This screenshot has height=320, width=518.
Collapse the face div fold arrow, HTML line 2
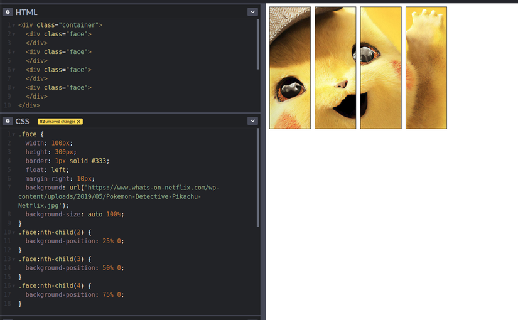(x=14, y=34)
